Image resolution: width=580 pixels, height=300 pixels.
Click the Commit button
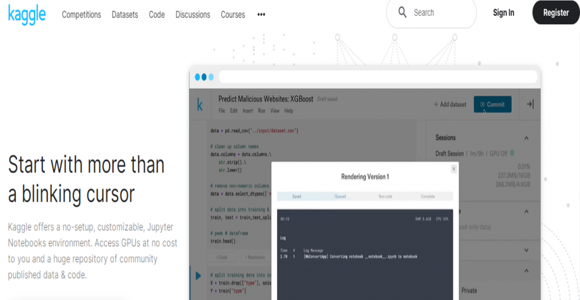coord(493,105)
